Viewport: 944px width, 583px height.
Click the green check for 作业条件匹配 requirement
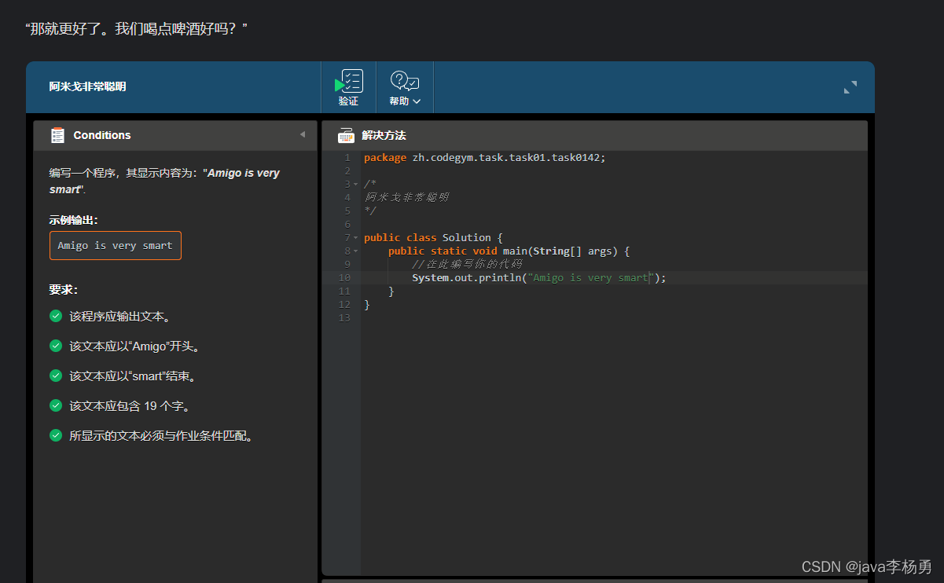coord(56,435)
